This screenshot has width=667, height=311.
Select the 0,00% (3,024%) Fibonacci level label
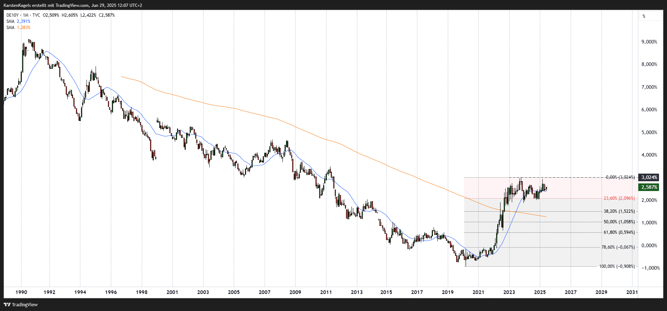click(x=620, y=177)
